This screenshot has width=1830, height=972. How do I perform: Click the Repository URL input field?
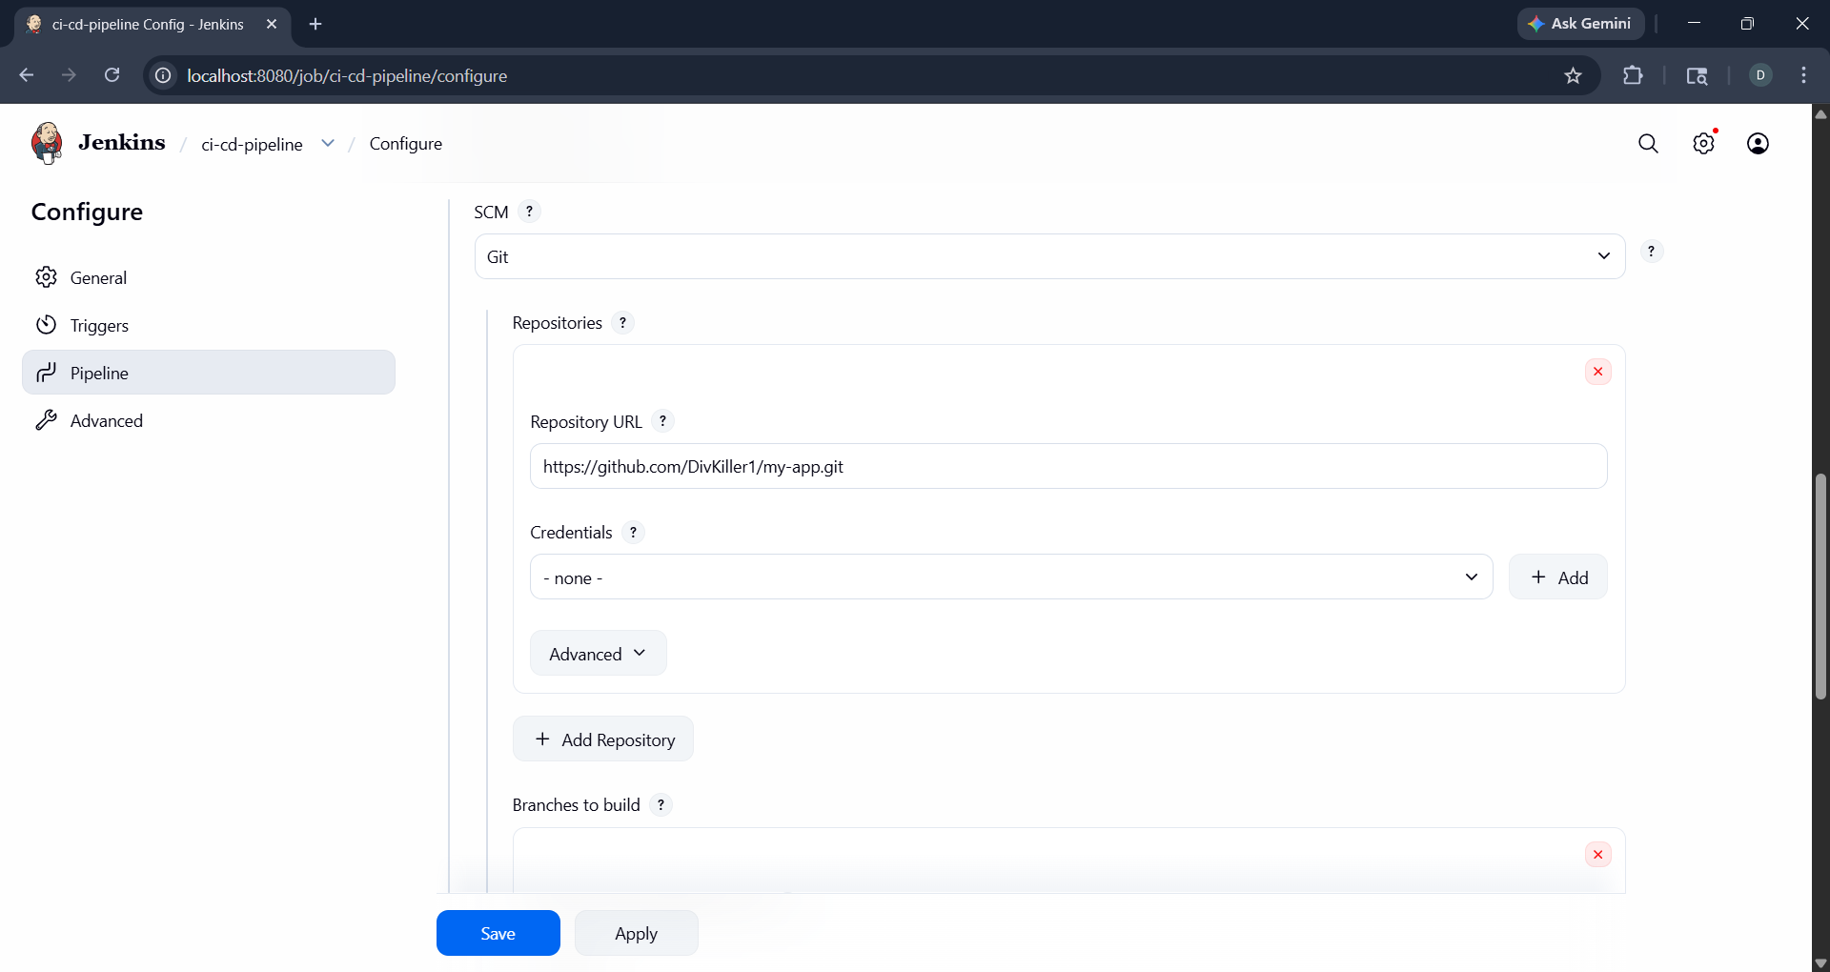tap(1067, 466)
